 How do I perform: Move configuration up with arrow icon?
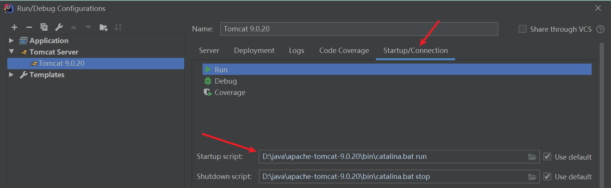74,27
